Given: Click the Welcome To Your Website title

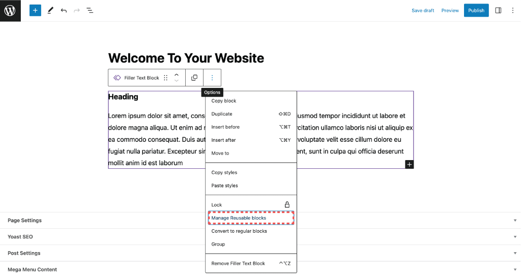Looking at the screenshot, I should [186, 58].
